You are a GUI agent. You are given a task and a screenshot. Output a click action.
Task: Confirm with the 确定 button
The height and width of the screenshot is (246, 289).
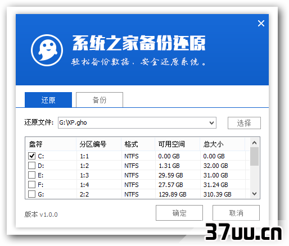pos(179,213)
